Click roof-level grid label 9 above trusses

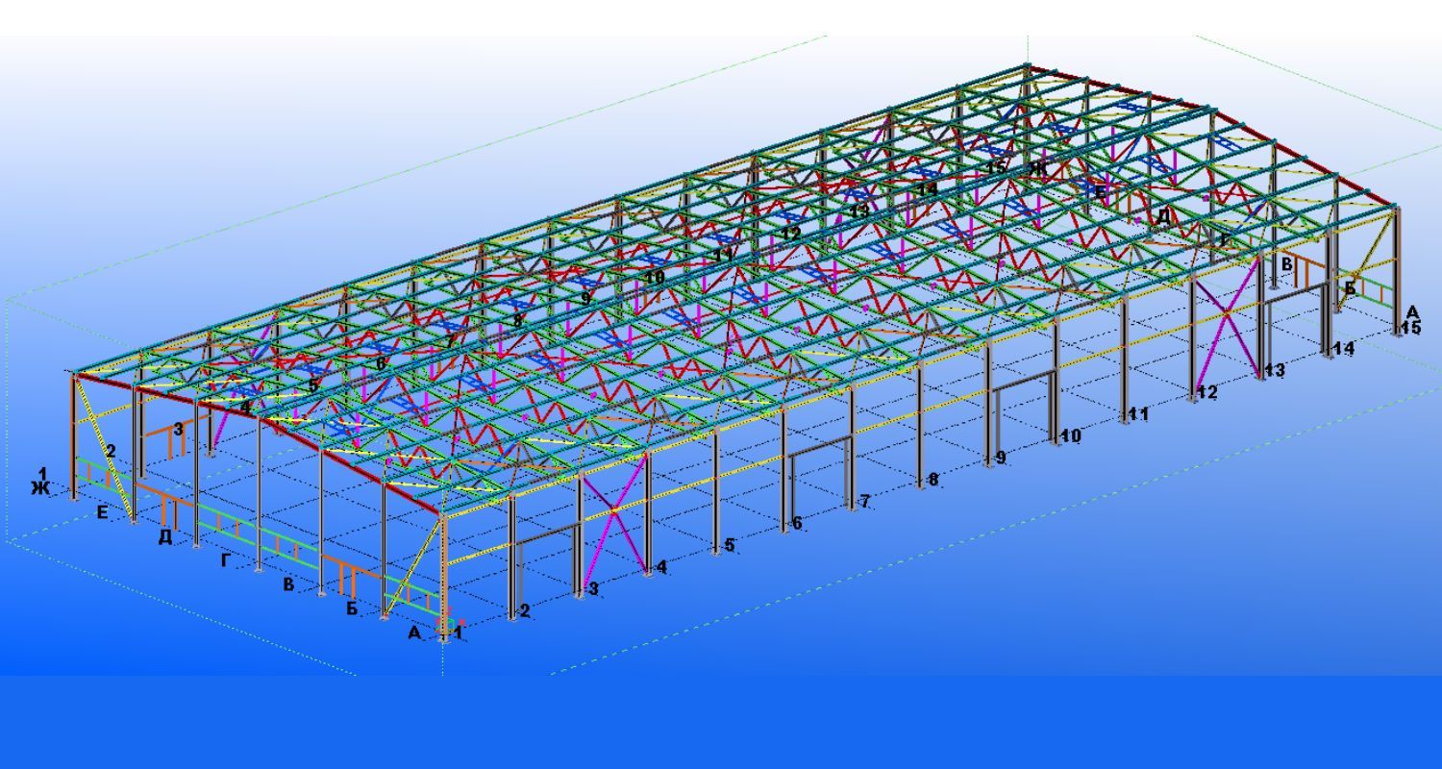click(x=586, y=299)
